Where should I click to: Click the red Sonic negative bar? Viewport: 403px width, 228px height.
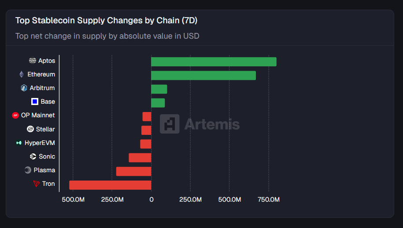click(x=140, y=158)
